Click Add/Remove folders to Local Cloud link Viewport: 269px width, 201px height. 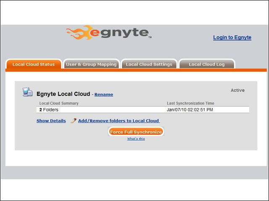coord(119,121)
